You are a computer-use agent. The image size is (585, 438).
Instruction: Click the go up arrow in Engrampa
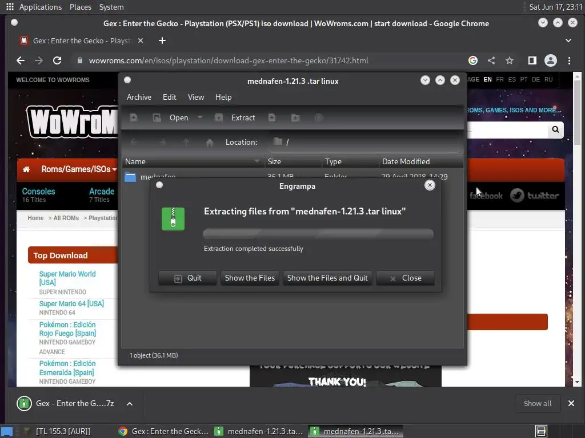186,142
